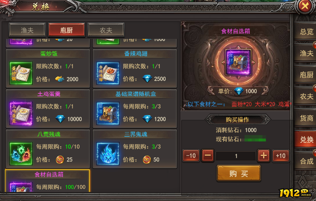Select the 三界鬼魂 blue flame skull icon

point(108,154)
